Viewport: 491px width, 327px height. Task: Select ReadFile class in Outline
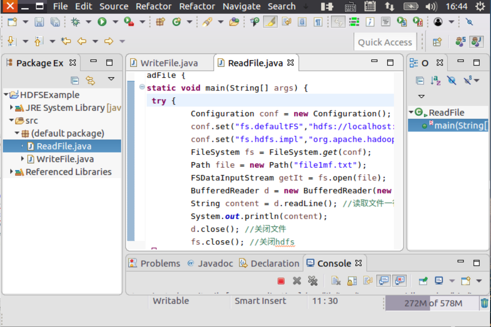click(x=446, y=112)
